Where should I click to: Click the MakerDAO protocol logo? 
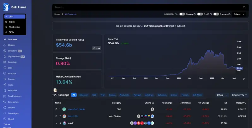tap(64, 109)
